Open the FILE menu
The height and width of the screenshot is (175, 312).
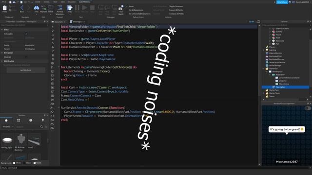click(x=4, y=2)
